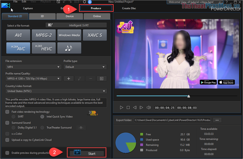Browse export folder with ellipsis button
The image size is (243, 159).
(x=217, y=120)
